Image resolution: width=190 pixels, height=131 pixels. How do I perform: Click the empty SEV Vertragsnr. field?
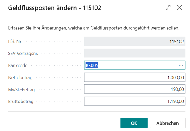135,53
